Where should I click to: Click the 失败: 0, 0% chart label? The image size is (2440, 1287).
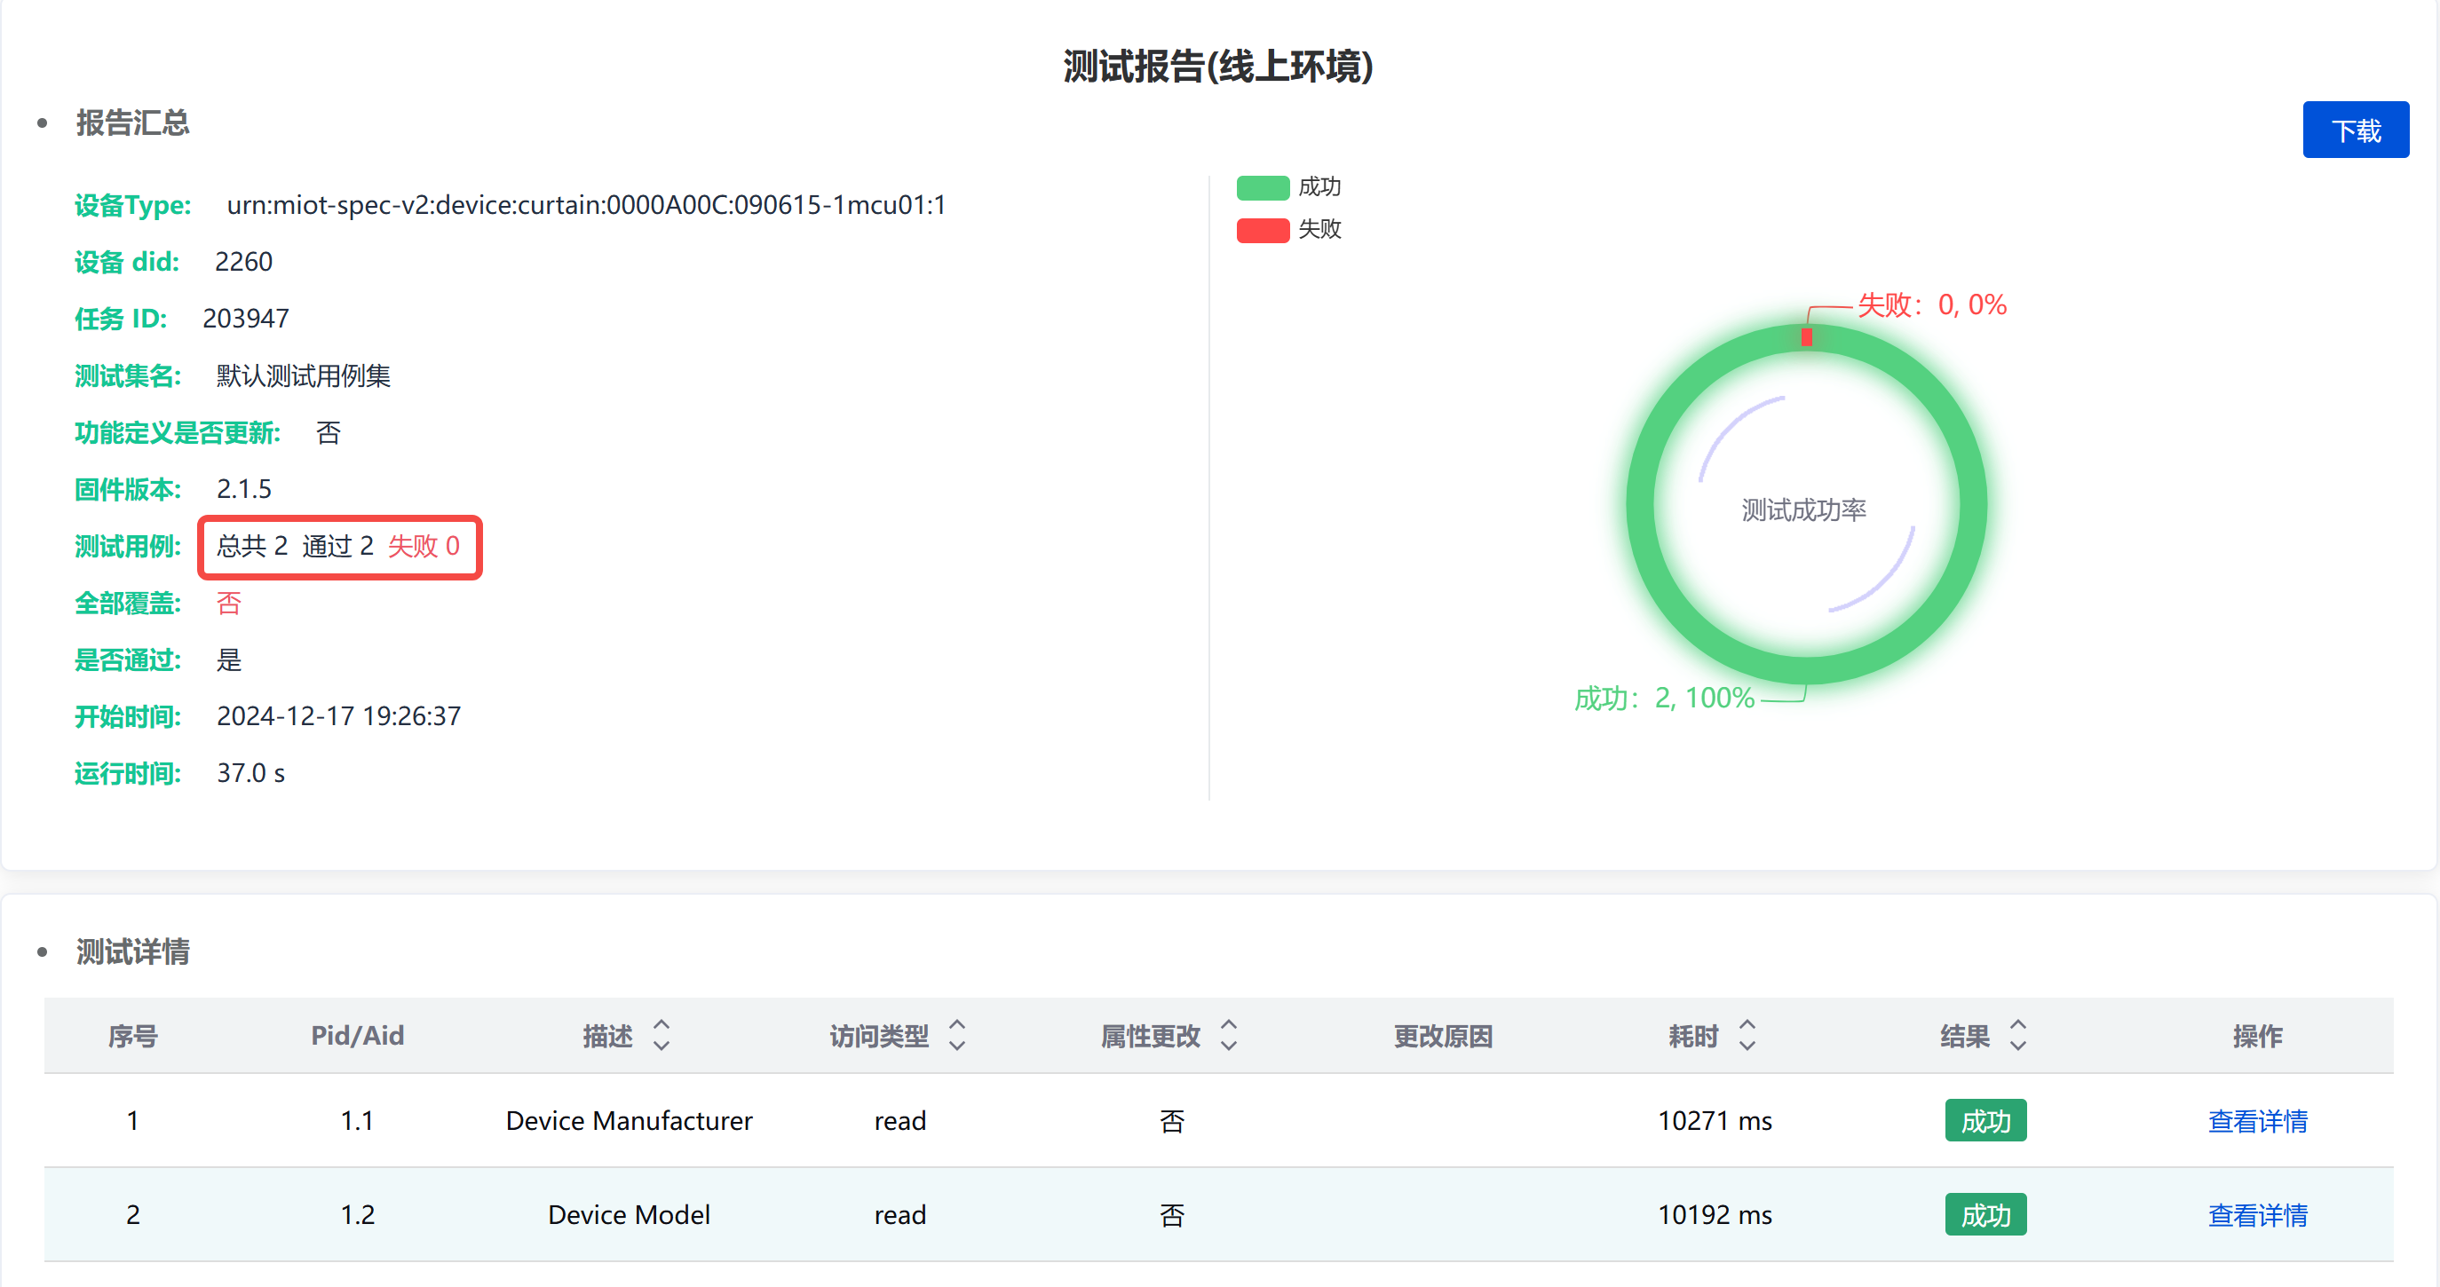(x=1931, y=305)
